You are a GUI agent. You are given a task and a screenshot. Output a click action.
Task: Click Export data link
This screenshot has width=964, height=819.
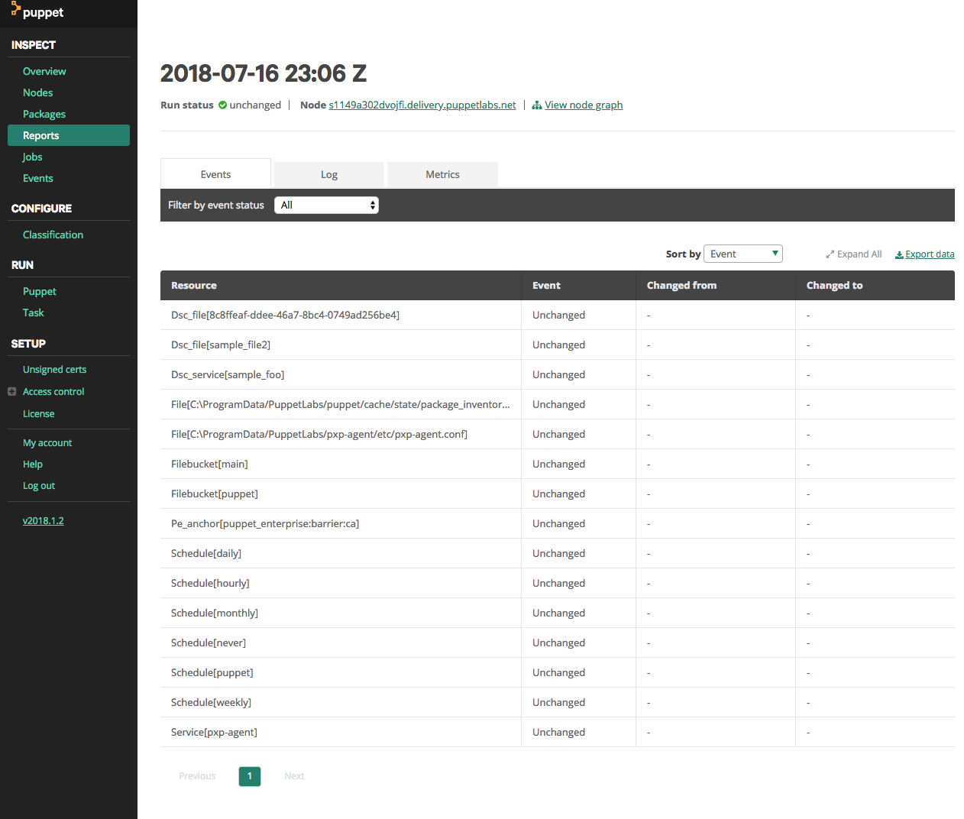click(x=930, y=254)
